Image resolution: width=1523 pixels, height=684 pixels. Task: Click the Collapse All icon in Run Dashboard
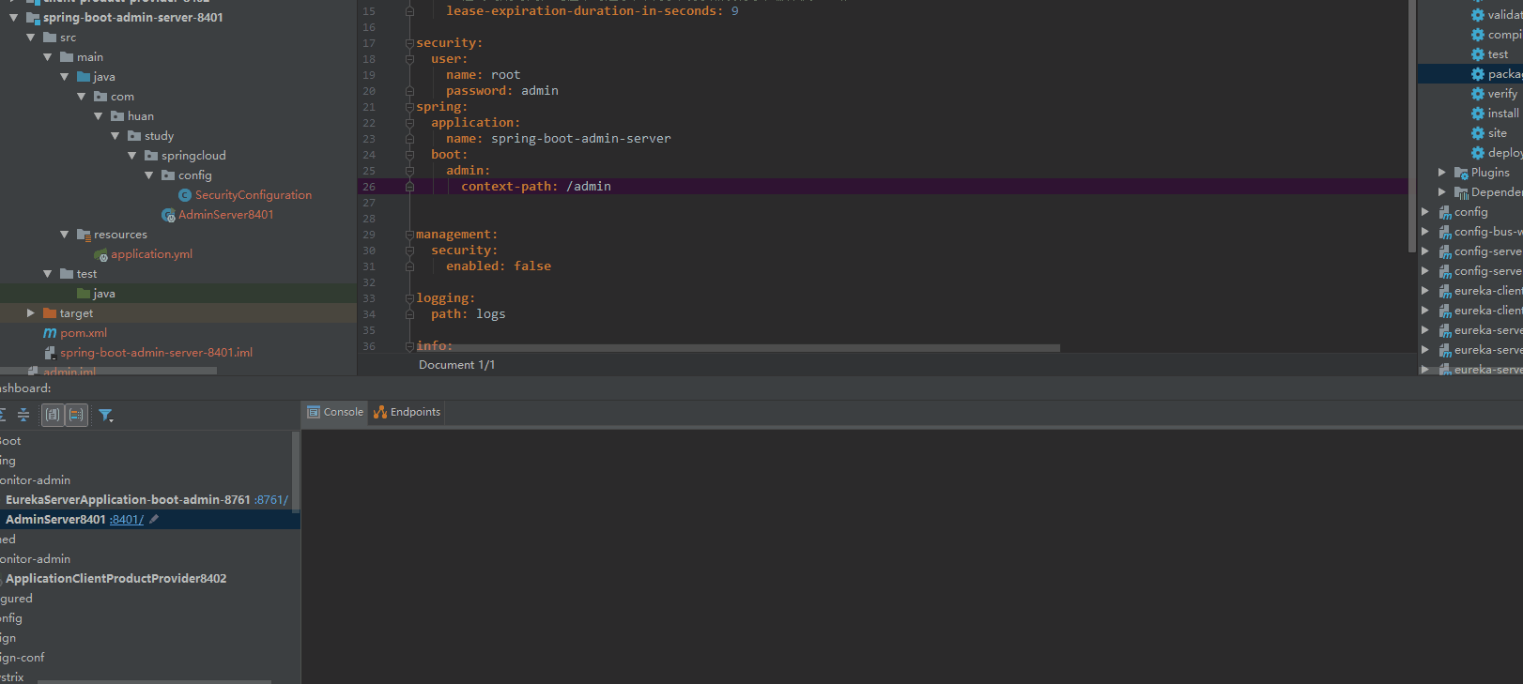pyautogui.click(x=23, y=415)
